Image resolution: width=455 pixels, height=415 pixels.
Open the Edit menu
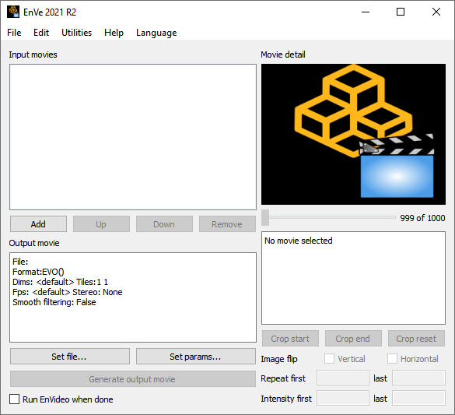click(x=41, y=33)
